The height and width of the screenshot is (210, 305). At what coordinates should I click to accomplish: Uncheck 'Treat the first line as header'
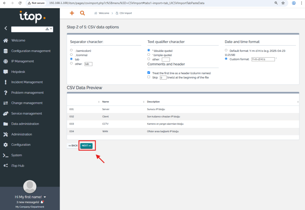pyautogui.click(x=149, y=73)
